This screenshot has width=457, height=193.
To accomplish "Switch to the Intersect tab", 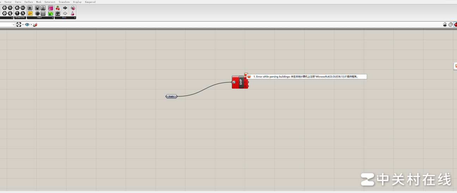I will pyautogui.click(x=50, y=2).
